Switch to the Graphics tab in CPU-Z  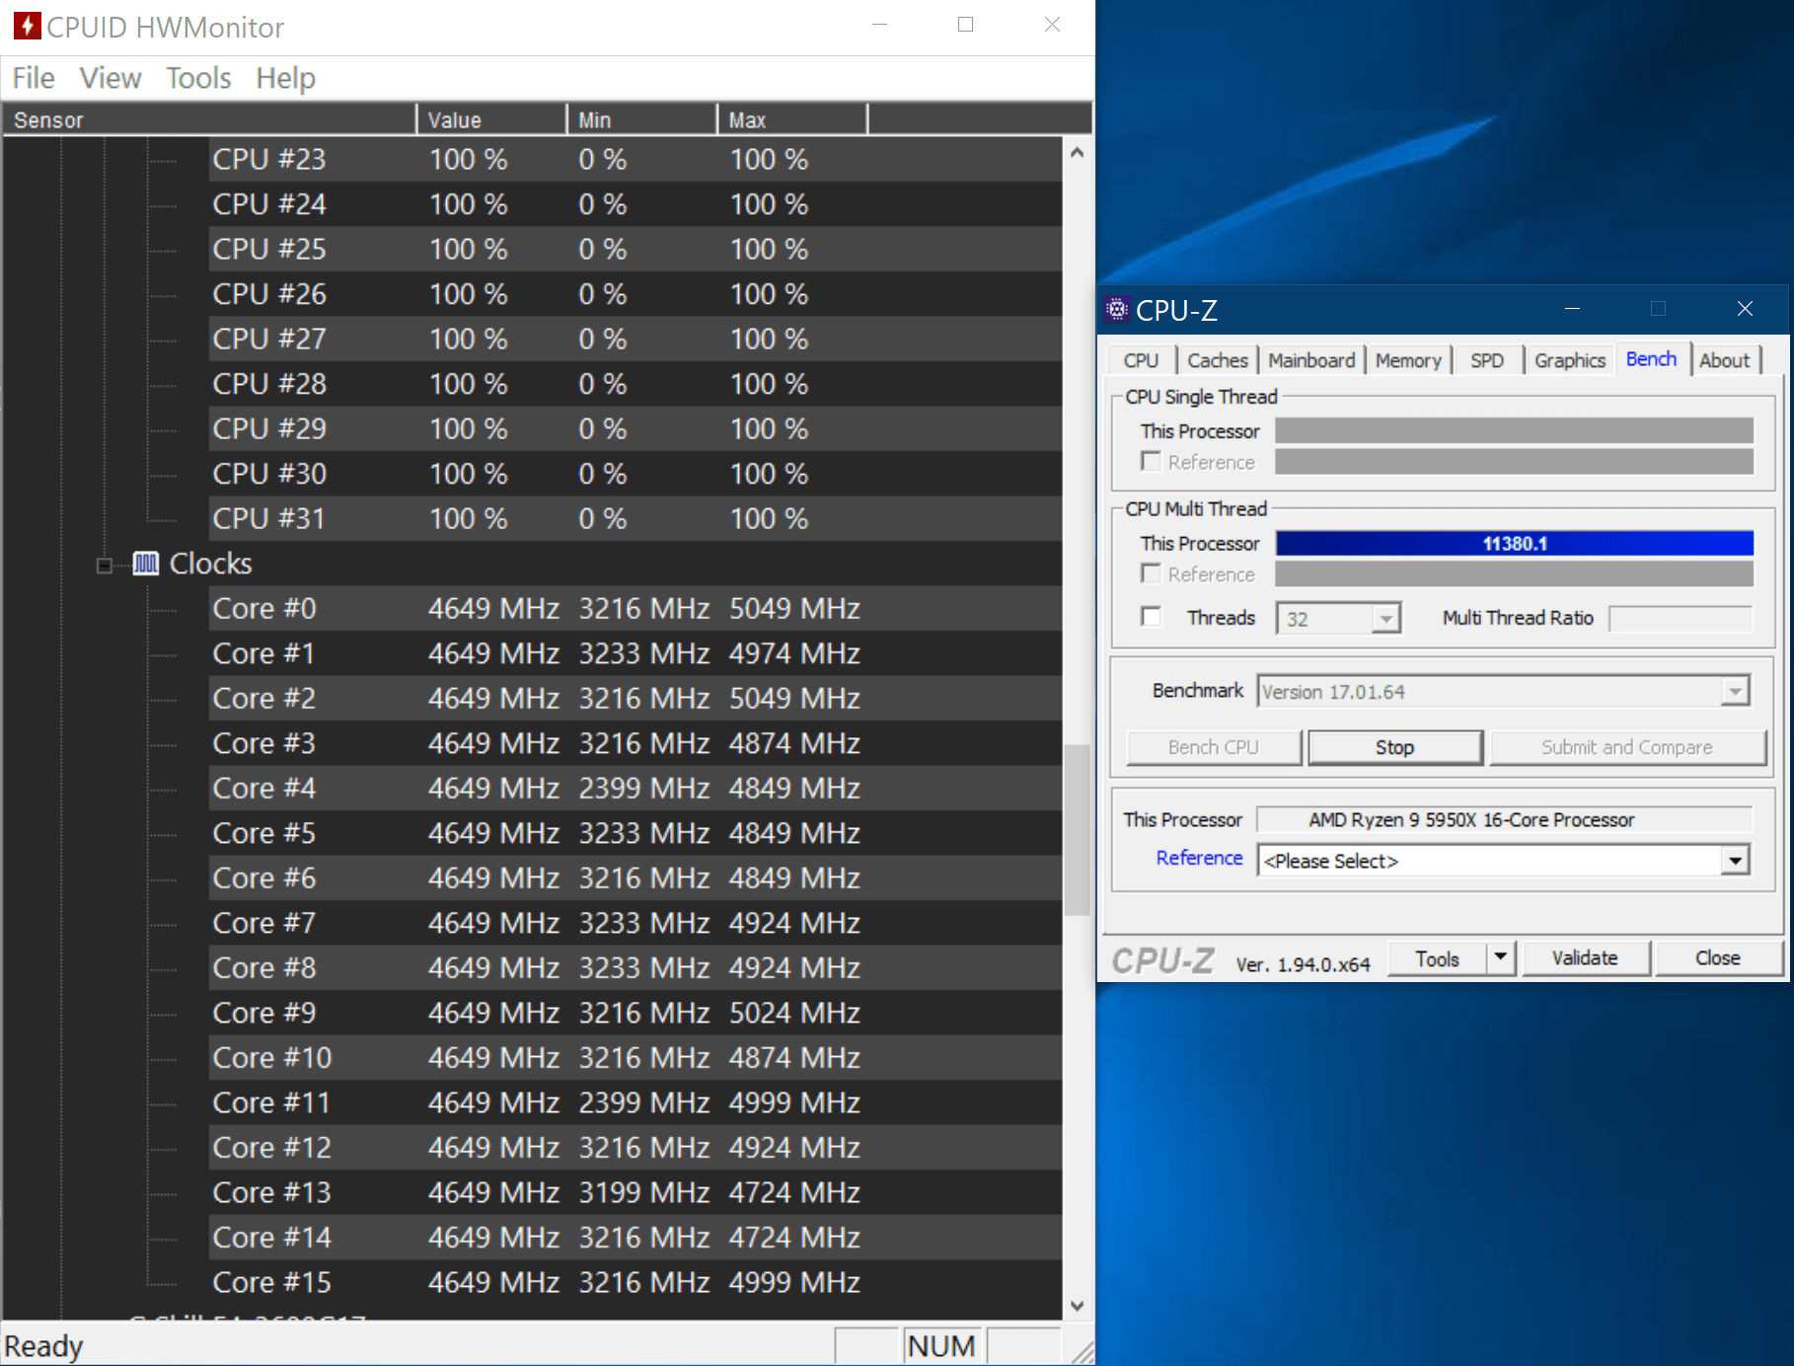(1570, 360)
